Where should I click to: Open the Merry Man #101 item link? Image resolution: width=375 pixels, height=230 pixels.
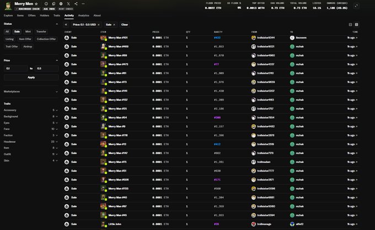(118, 38)
